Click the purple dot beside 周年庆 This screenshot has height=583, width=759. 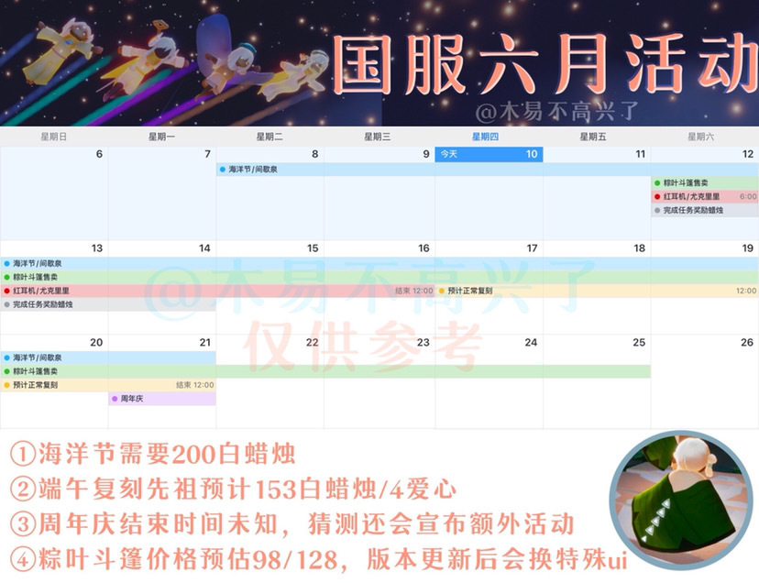click(x=115, y=399)
